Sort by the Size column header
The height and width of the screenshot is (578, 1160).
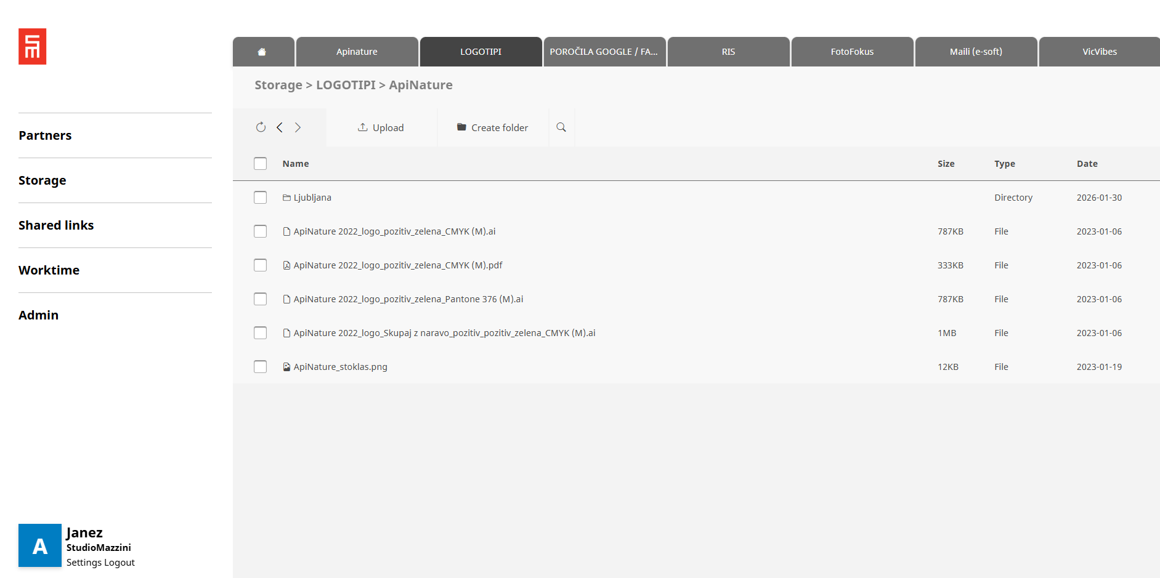946,164
